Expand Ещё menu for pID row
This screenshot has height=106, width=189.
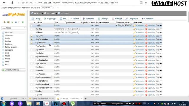[x=159, y=26]
